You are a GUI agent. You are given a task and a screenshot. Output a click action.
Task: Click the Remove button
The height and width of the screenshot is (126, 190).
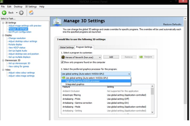coord(129,57)
